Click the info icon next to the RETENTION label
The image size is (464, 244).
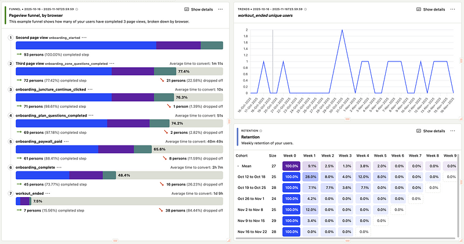(261, 131)
